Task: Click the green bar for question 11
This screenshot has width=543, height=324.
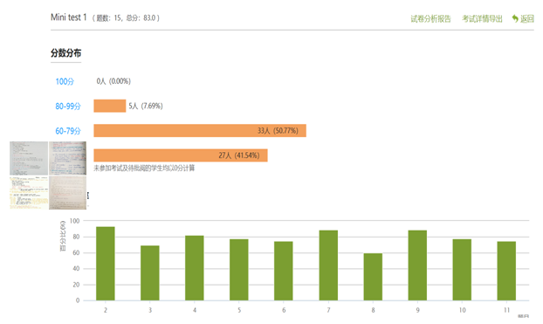Action: pos(506,271)
